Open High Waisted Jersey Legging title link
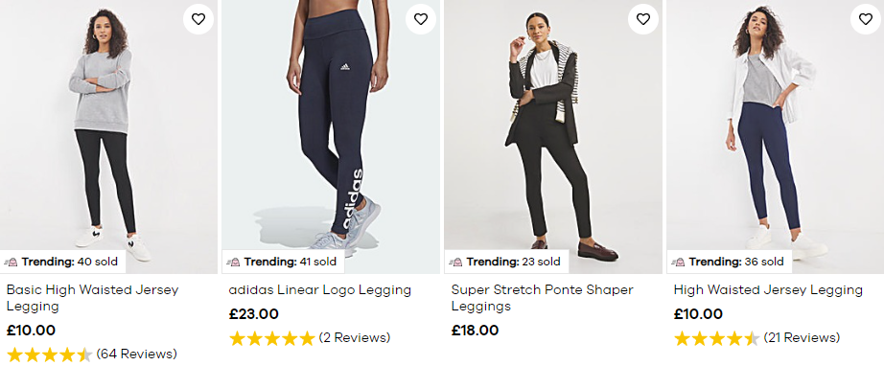 [x=768, y=290]
